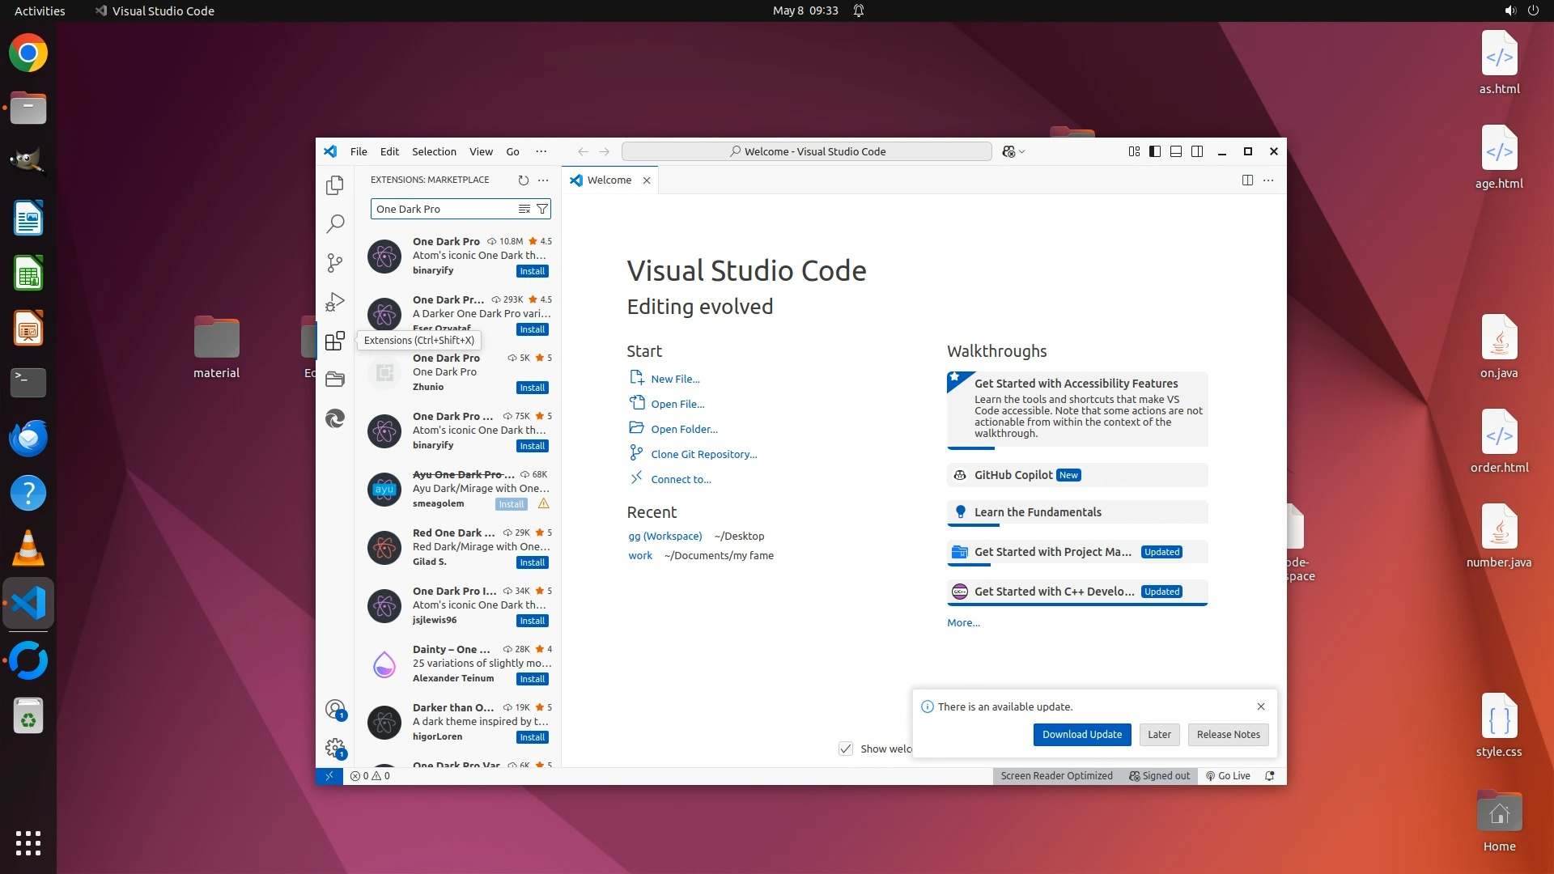Click the extension search input field

pos(444,209)
